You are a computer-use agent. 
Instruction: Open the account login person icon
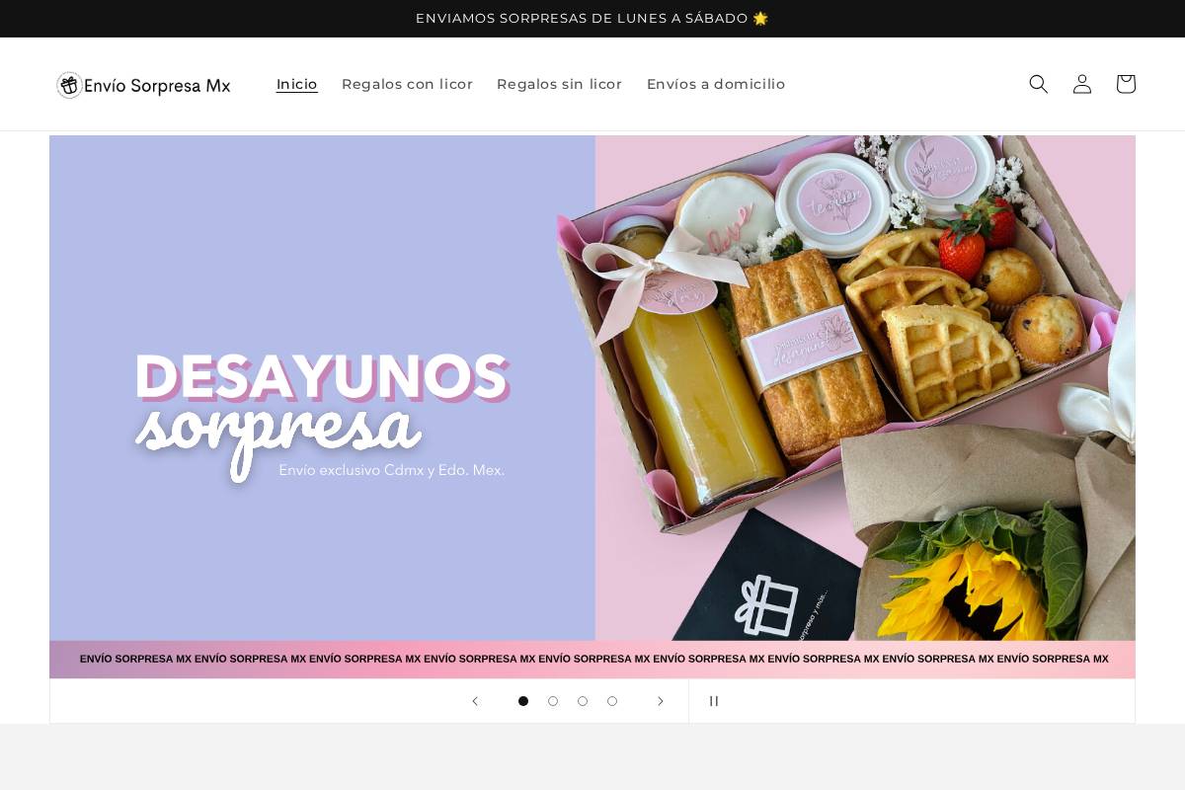(1082, 84)
